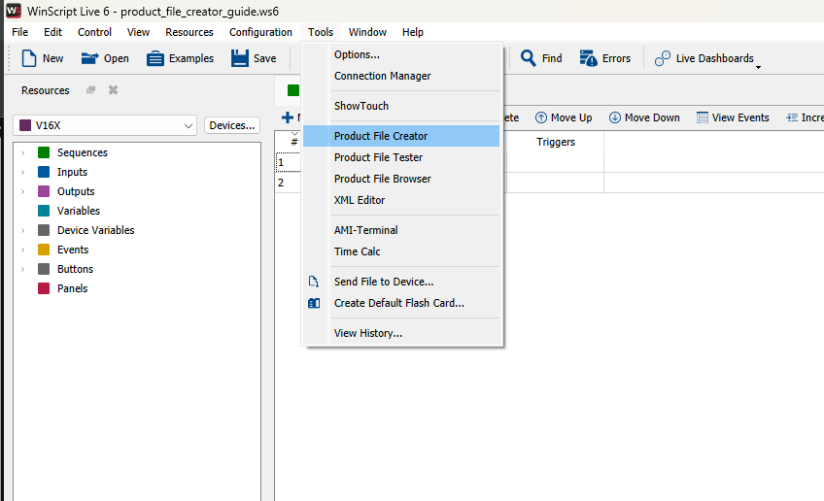Image resolution: width=824 pixels, height=501 pixels.
Task: Select the Panels item in Resources tree
Action: click(72, 288)
